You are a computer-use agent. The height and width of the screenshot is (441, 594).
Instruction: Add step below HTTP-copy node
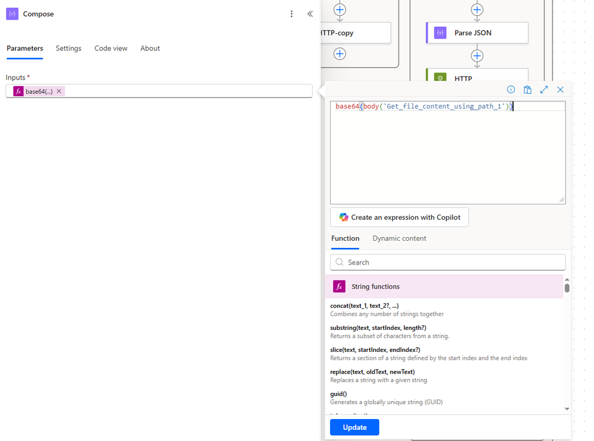click(340, 53)
